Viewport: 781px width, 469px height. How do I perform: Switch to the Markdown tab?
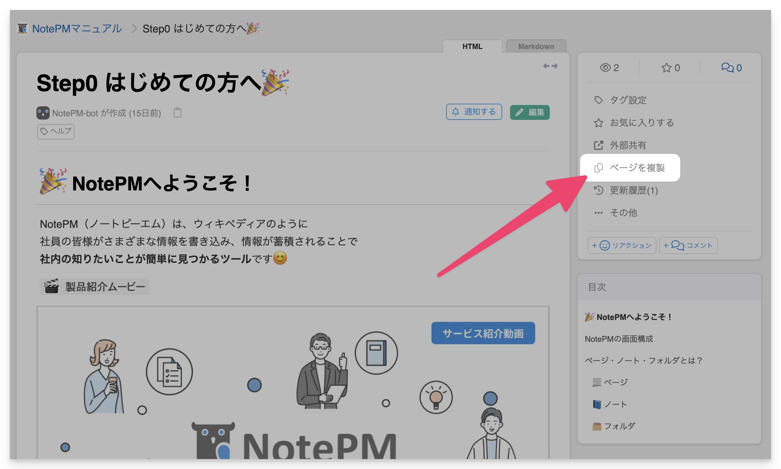coord(536,46)
